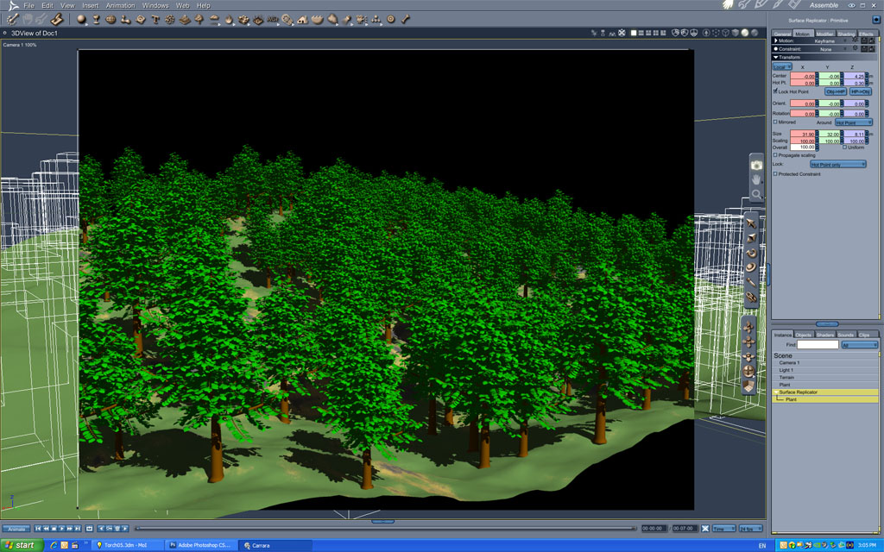Toggle the Lock Hot Point checkbox
The height and width of the screenshot is (552, 884).
click(775, 91)
